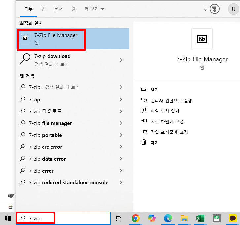The height and width of the screenshot is (225, 240).
Task: Click the green app icon beside Excel in taskbar
Action: (x=217, y=218)
